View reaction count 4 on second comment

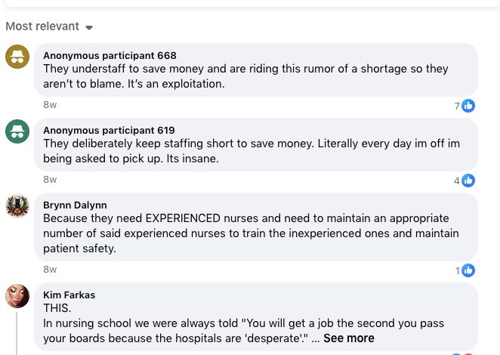click(457, 181)
